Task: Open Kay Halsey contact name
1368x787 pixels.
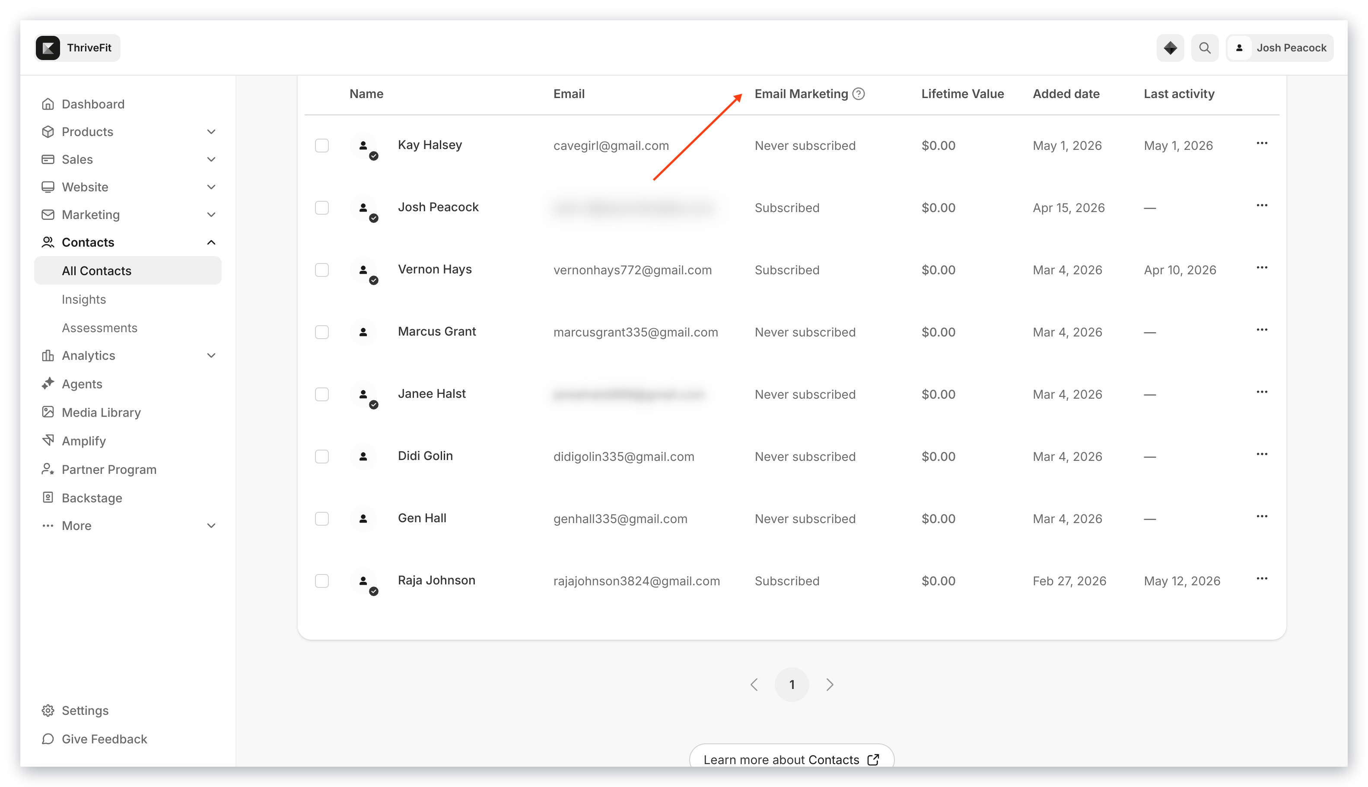Action: tap(430, 145)
